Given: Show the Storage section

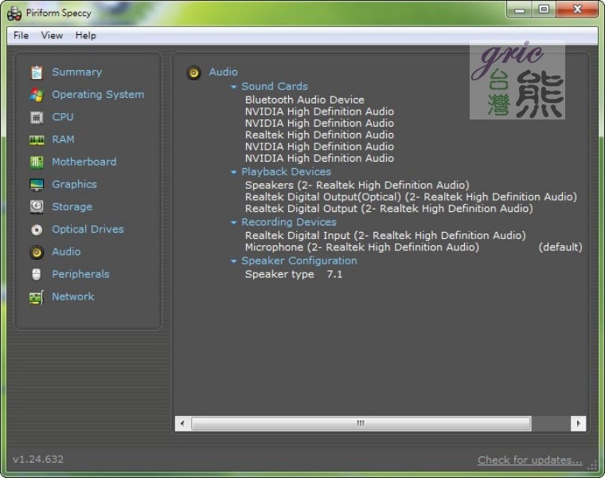Looking at the screenshot, I should coord(72,207).
